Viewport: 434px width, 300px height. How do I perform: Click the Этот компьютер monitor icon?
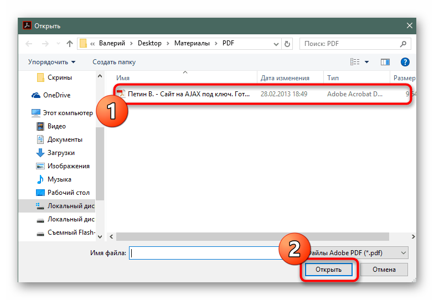pos(35,113)
